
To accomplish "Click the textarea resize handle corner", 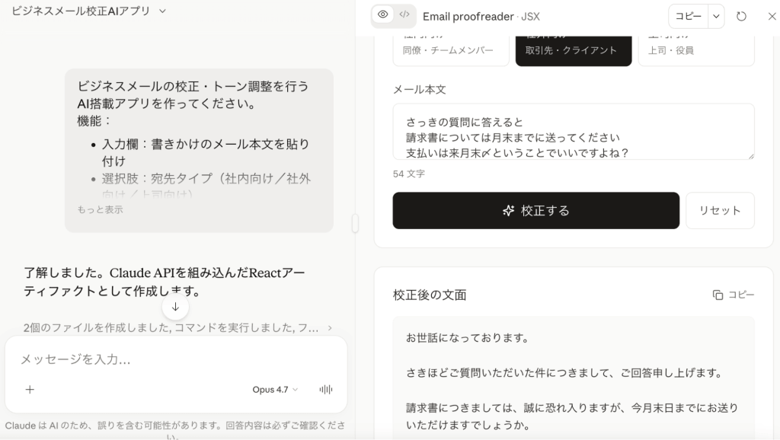I will 751,156.
